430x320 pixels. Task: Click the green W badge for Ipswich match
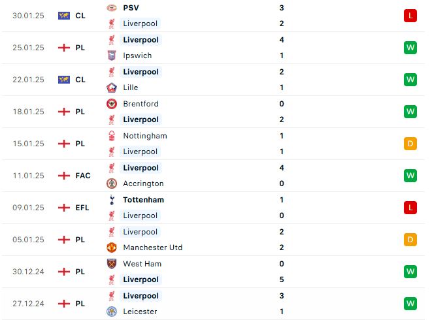tap(410, 48)
